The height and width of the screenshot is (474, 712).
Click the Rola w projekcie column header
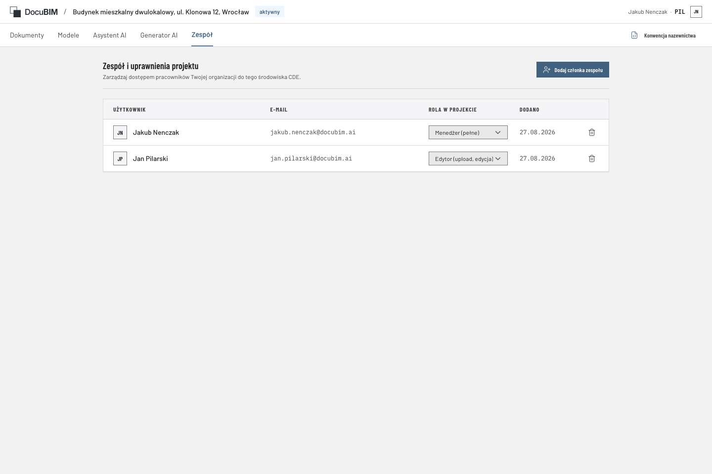[452, 110]
